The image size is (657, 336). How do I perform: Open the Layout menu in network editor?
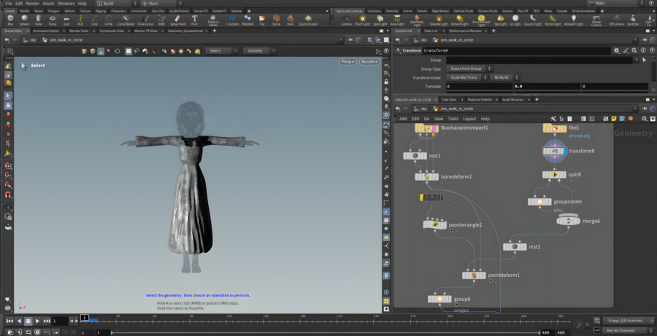click(x=469, y=119)
